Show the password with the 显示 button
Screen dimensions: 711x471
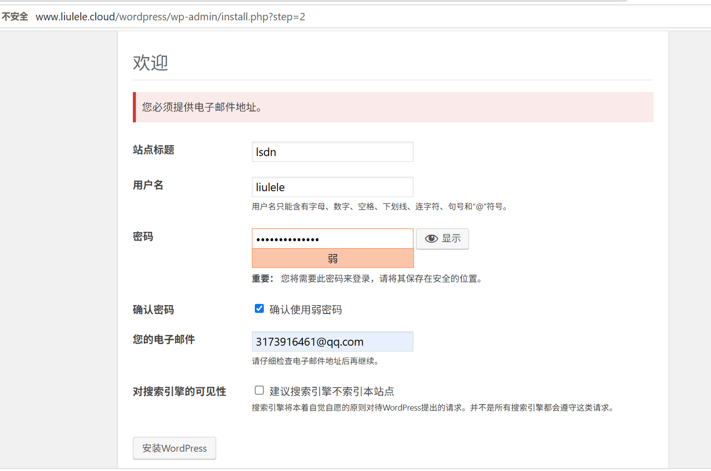coord(442,239)
